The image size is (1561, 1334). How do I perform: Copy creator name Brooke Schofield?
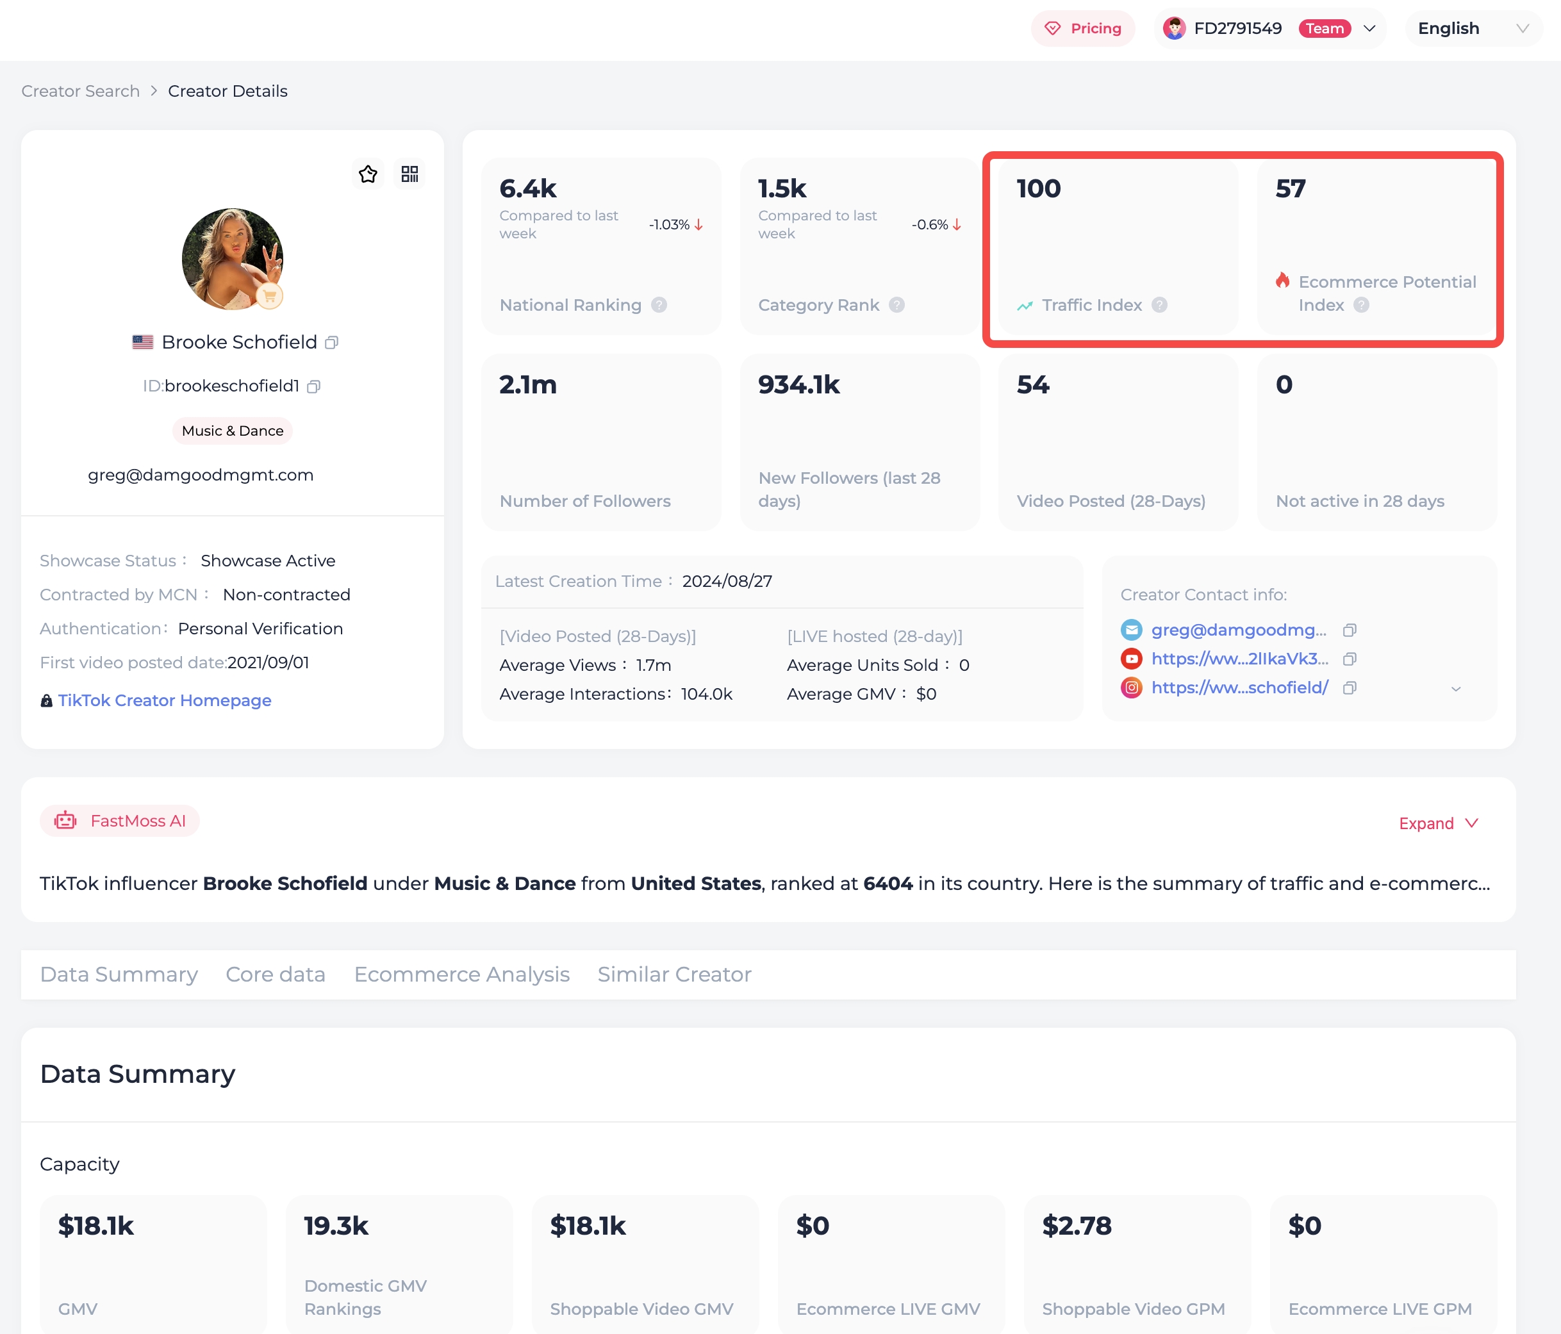(331, 343)
